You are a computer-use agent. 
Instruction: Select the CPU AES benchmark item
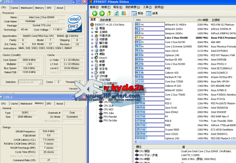point(106,109)
